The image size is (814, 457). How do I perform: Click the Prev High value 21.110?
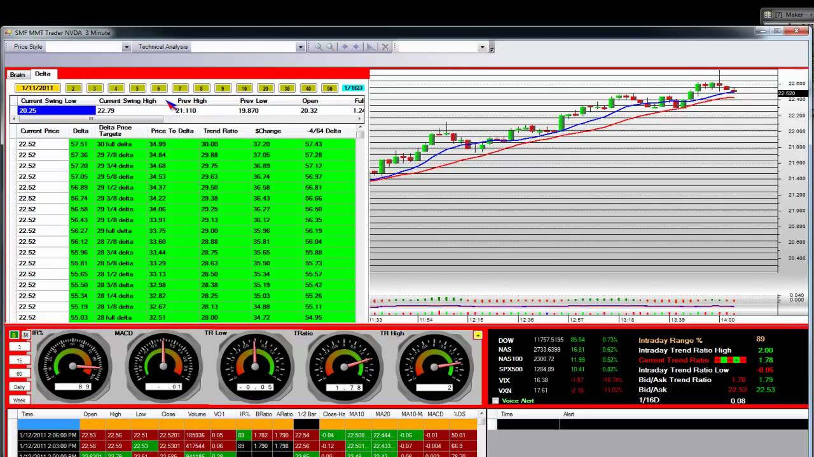point(186,110)
